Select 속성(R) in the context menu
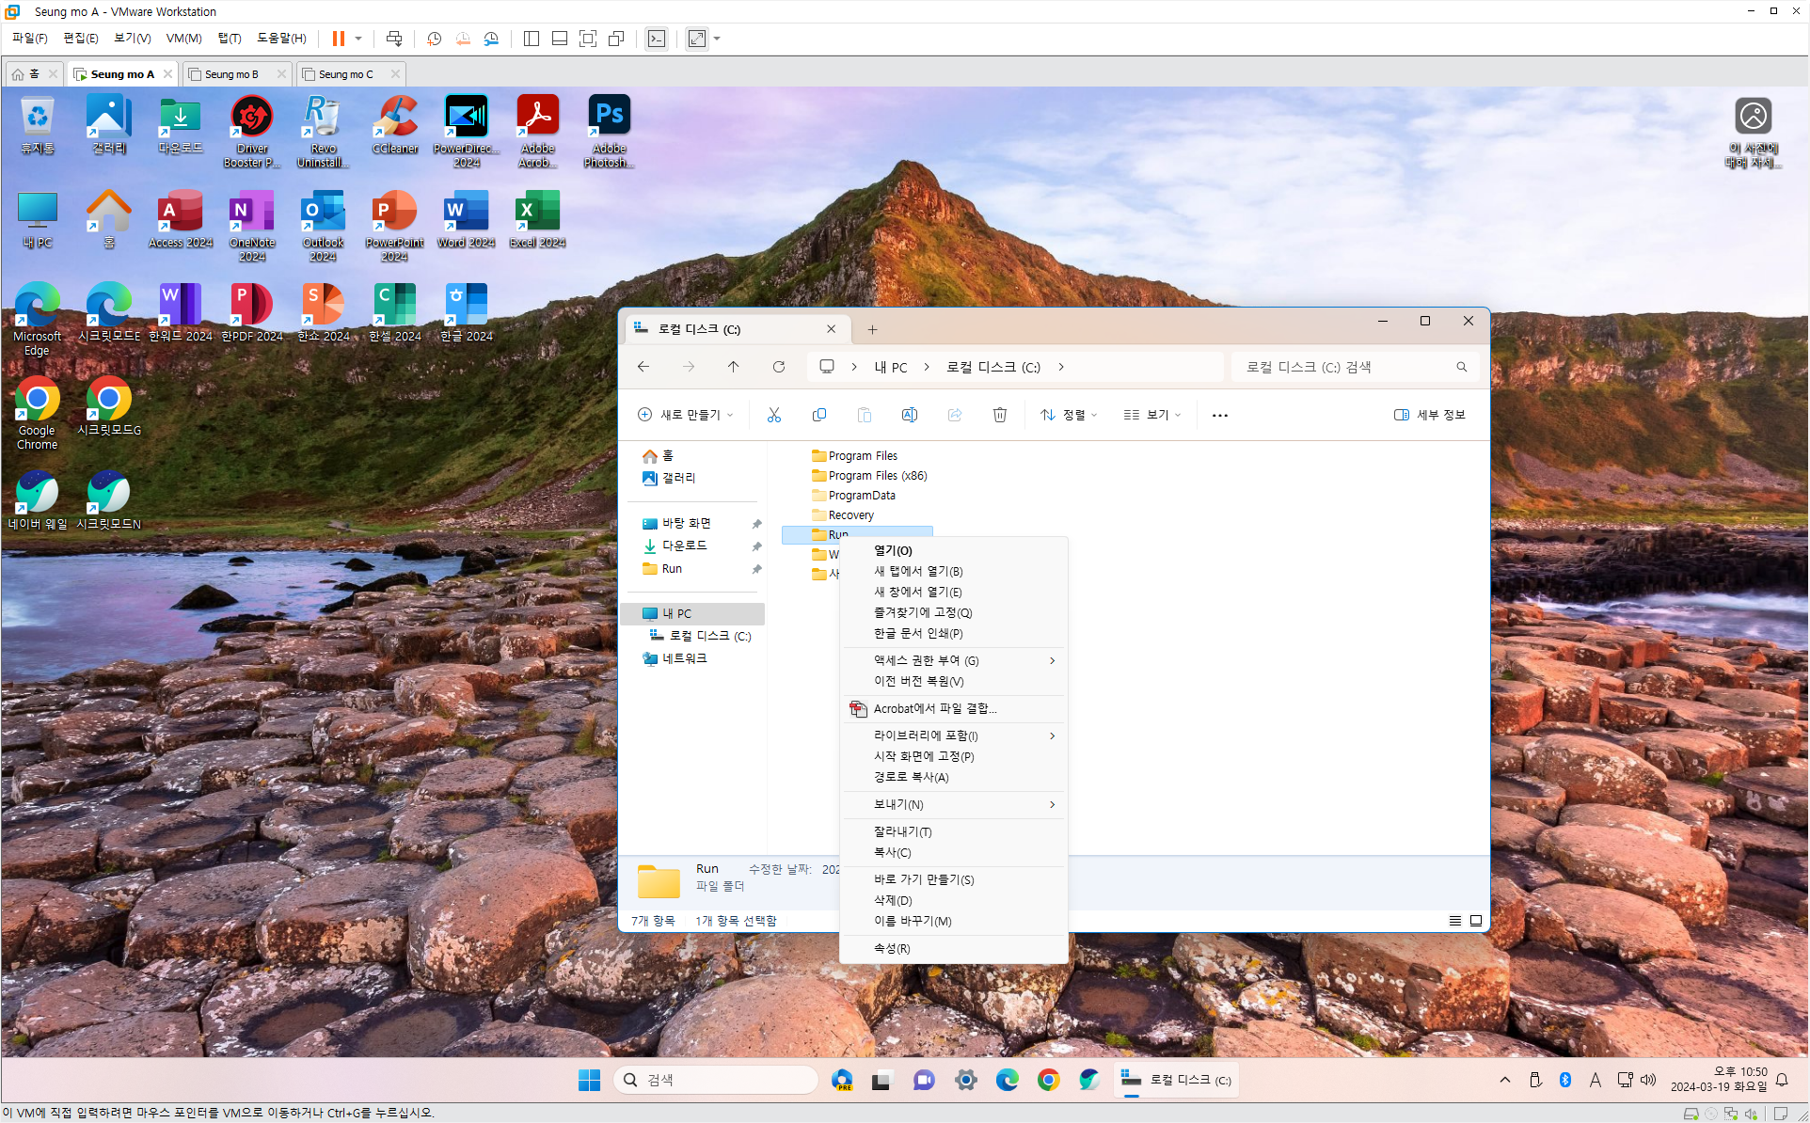This screenshot has height=1123, width=1810. coord(892,948)
